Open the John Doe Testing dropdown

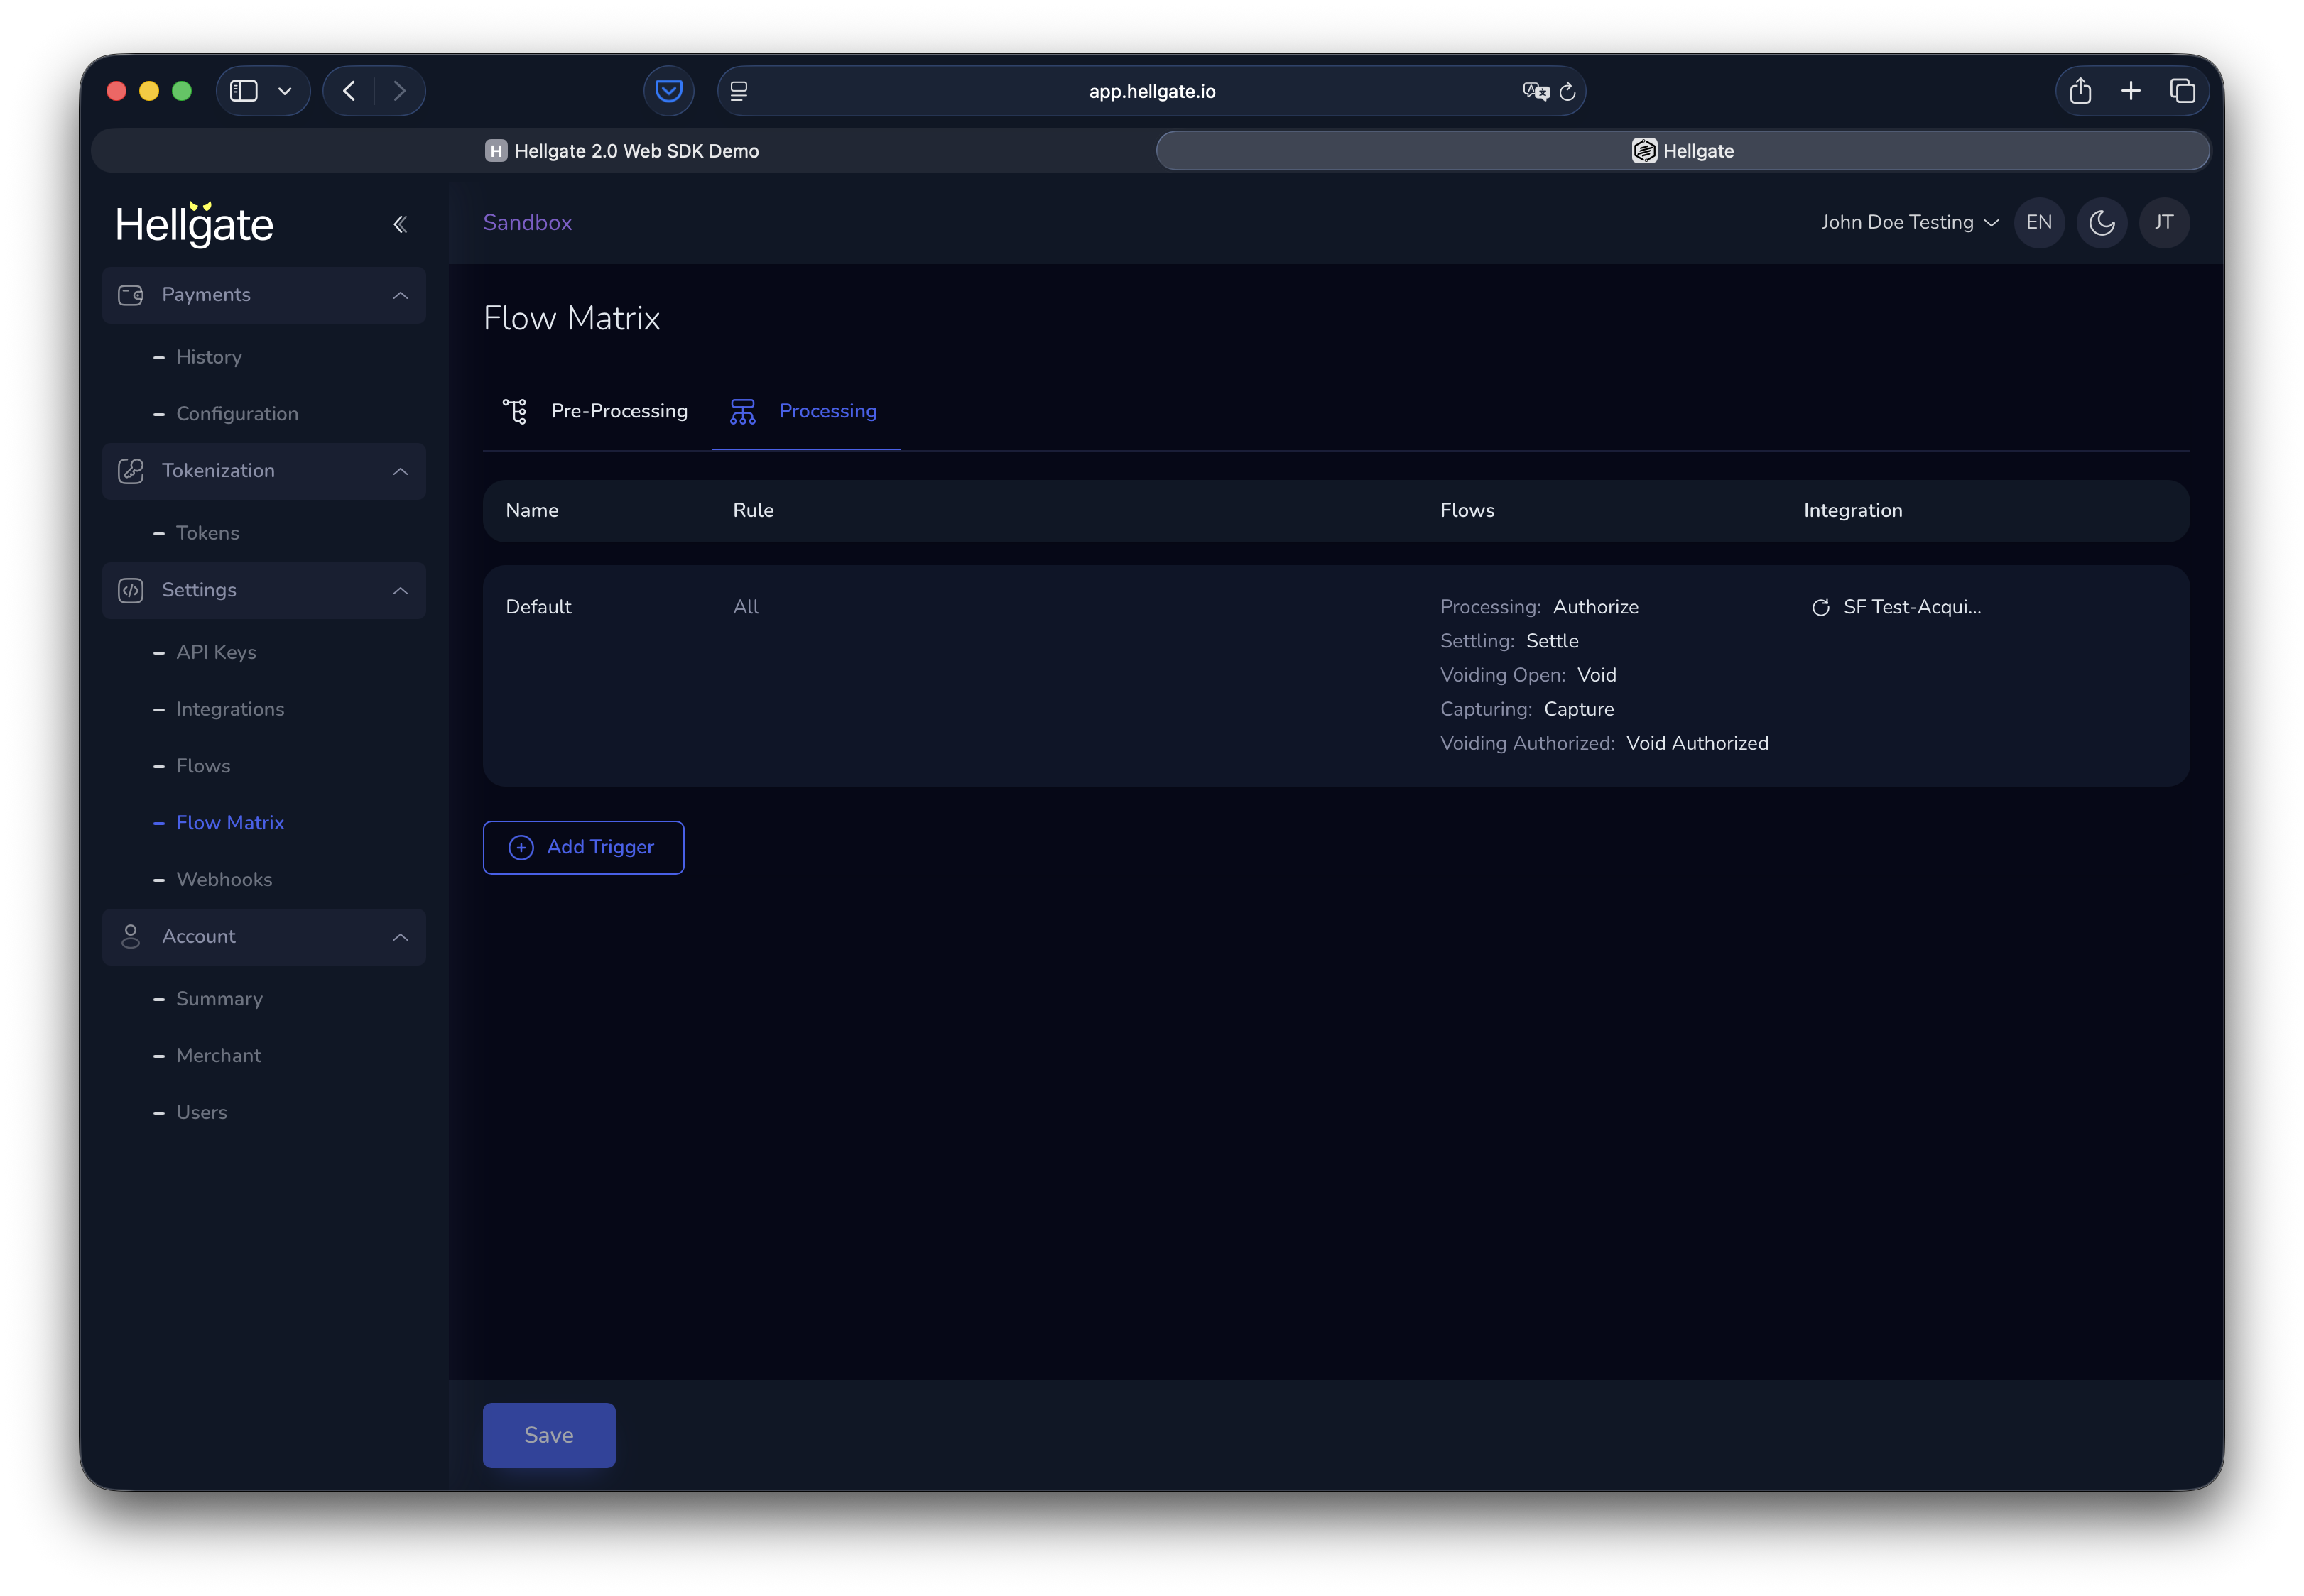(x=1907, y=222)
